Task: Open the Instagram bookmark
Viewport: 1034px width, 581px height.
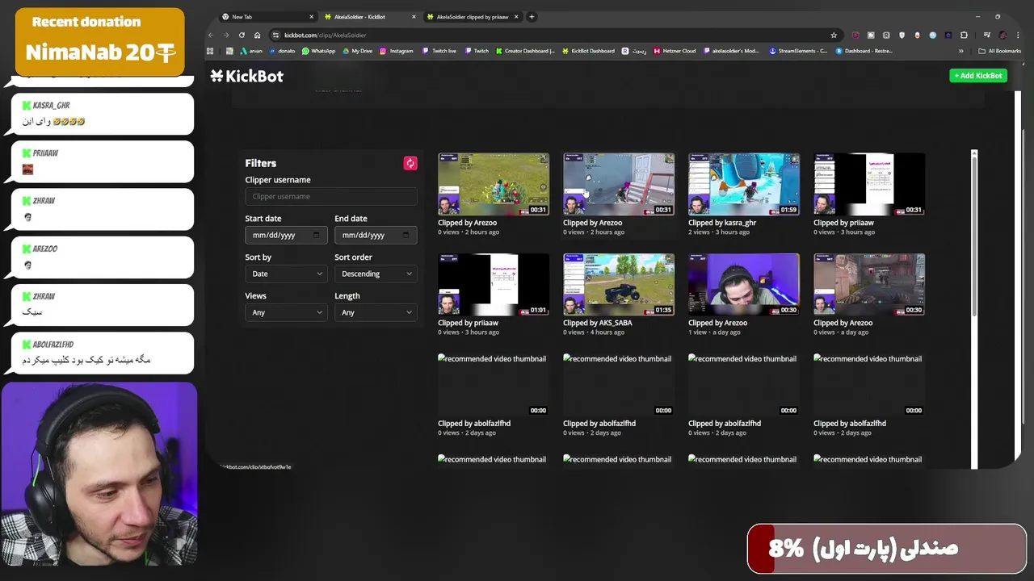Action: [396, 51]
